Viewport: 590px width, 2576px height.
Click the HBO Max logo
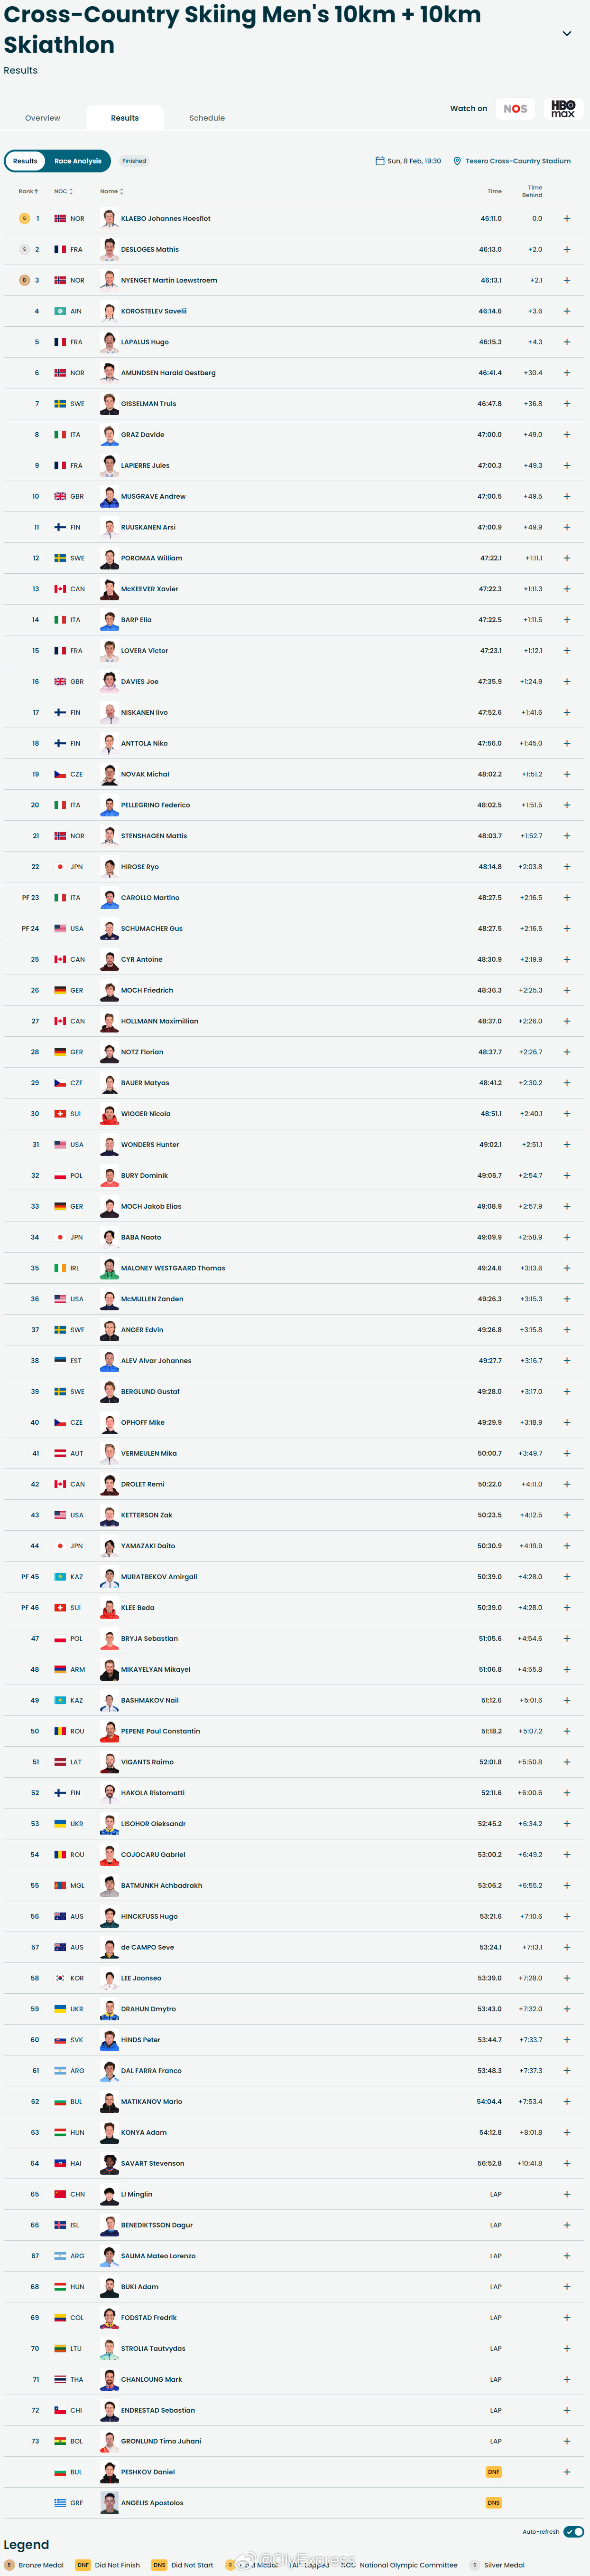[x=563, y=108]
